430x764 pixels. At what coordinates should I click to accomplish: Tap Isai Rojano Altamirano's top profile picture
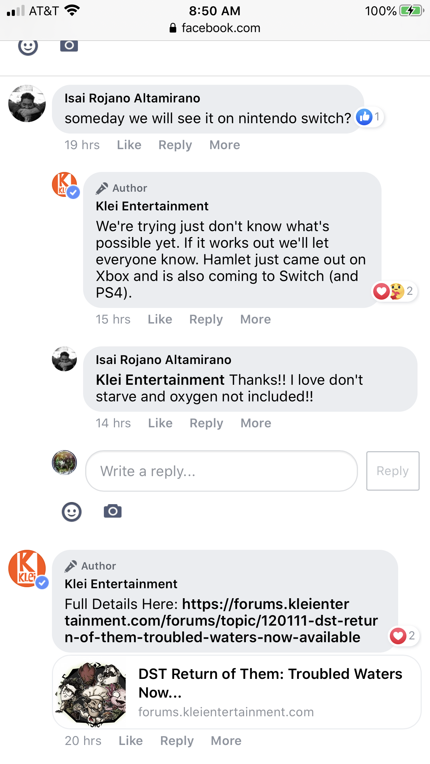[27, 103]
